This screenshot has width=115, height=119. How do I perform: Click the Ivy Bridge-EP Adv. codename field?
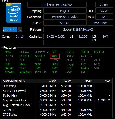pyautogui.click(x=65, y=17)
